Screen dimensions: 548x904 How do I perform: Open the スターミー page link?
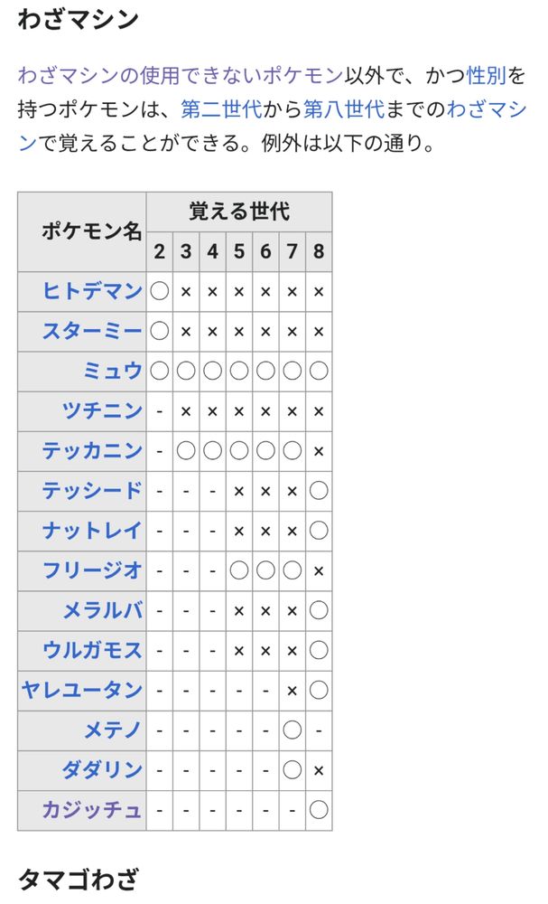[x=92, y=331]
